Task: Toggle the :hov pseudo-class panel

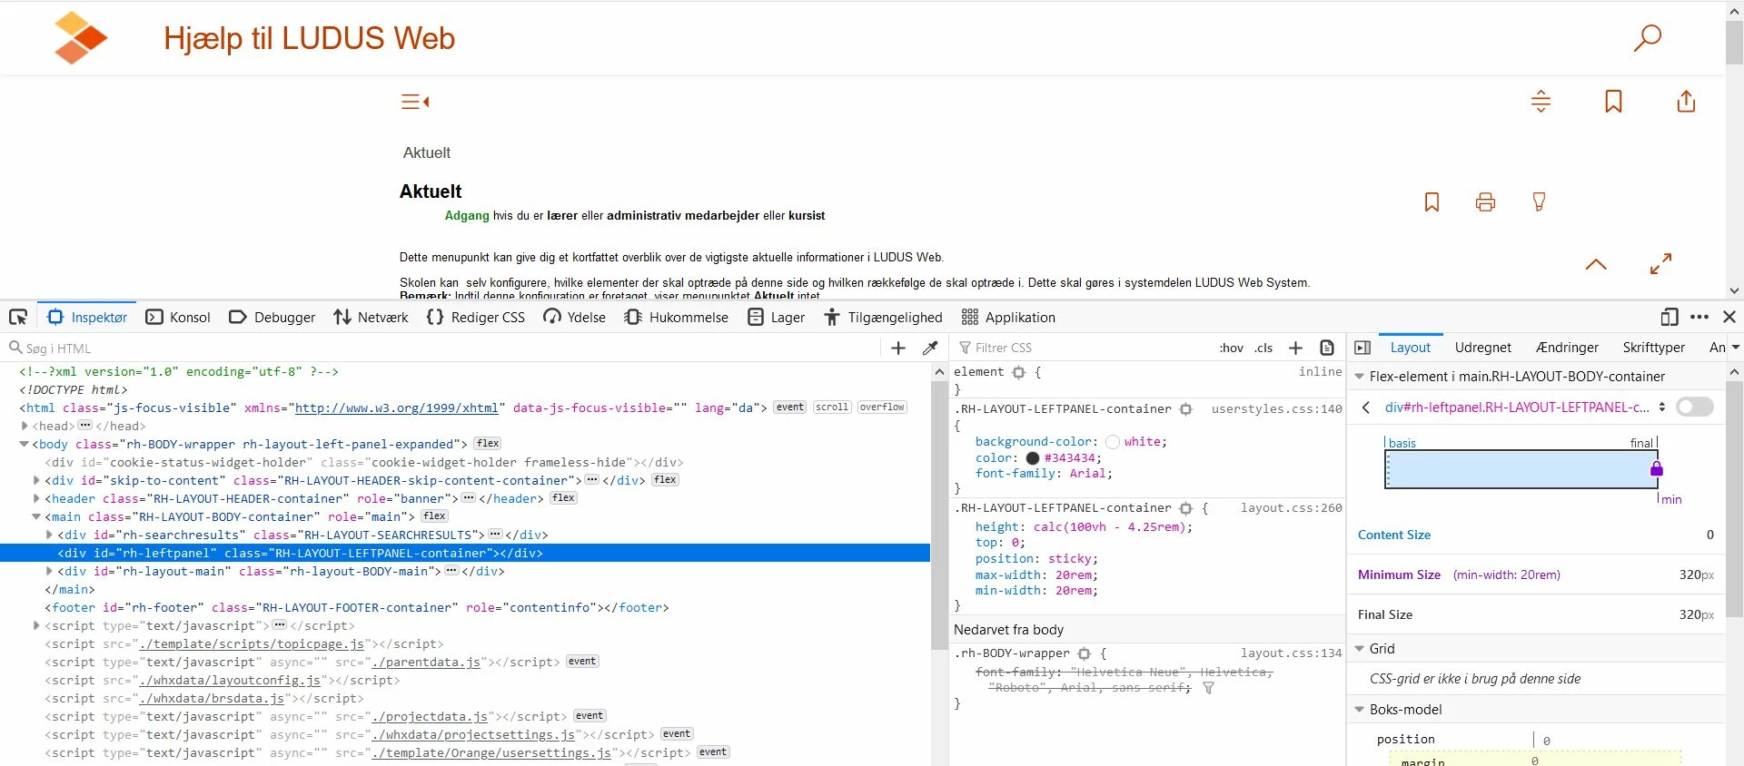Action: (x=1232, y=348)
